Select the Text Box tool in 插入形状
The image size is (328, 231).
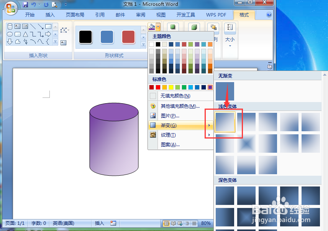18,26
